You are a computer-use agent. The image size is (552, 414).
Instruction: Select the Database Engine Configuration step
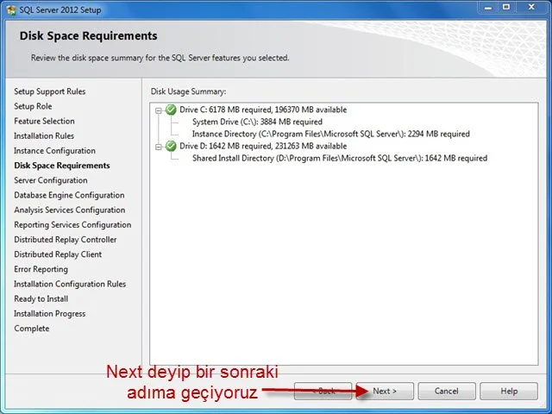pos(69,195)
